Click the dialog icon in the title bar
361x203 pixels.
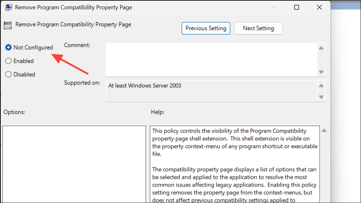point(8,7)
